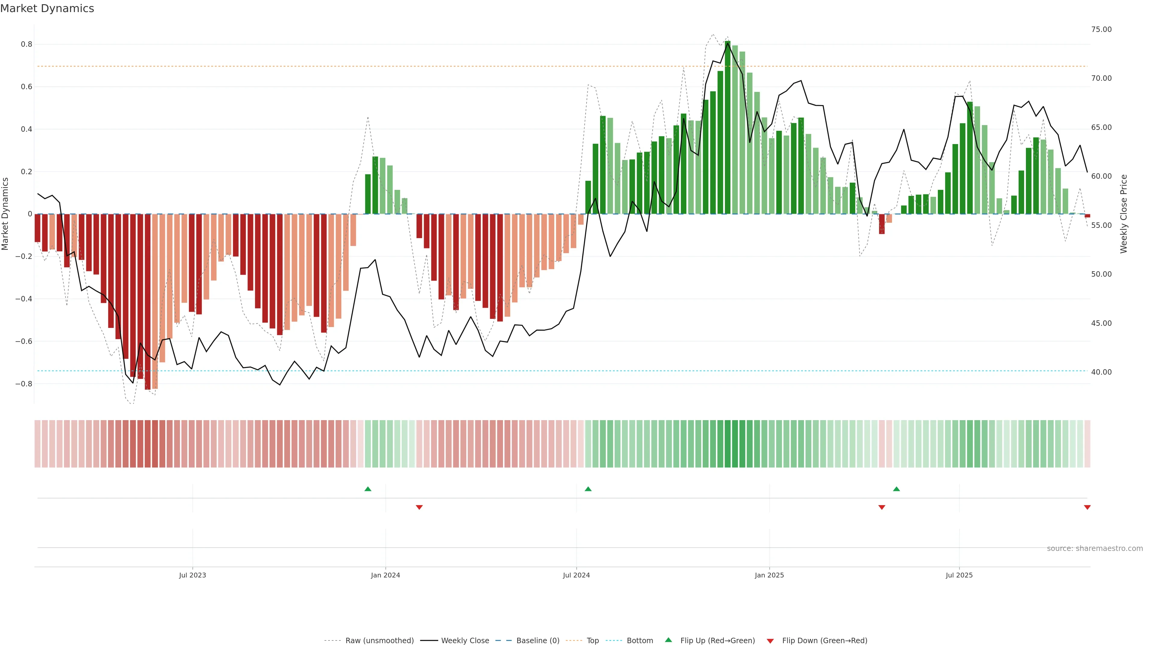Click the Weekly Close Price axis title
1158x651 pixels.
click(1123, 214)
